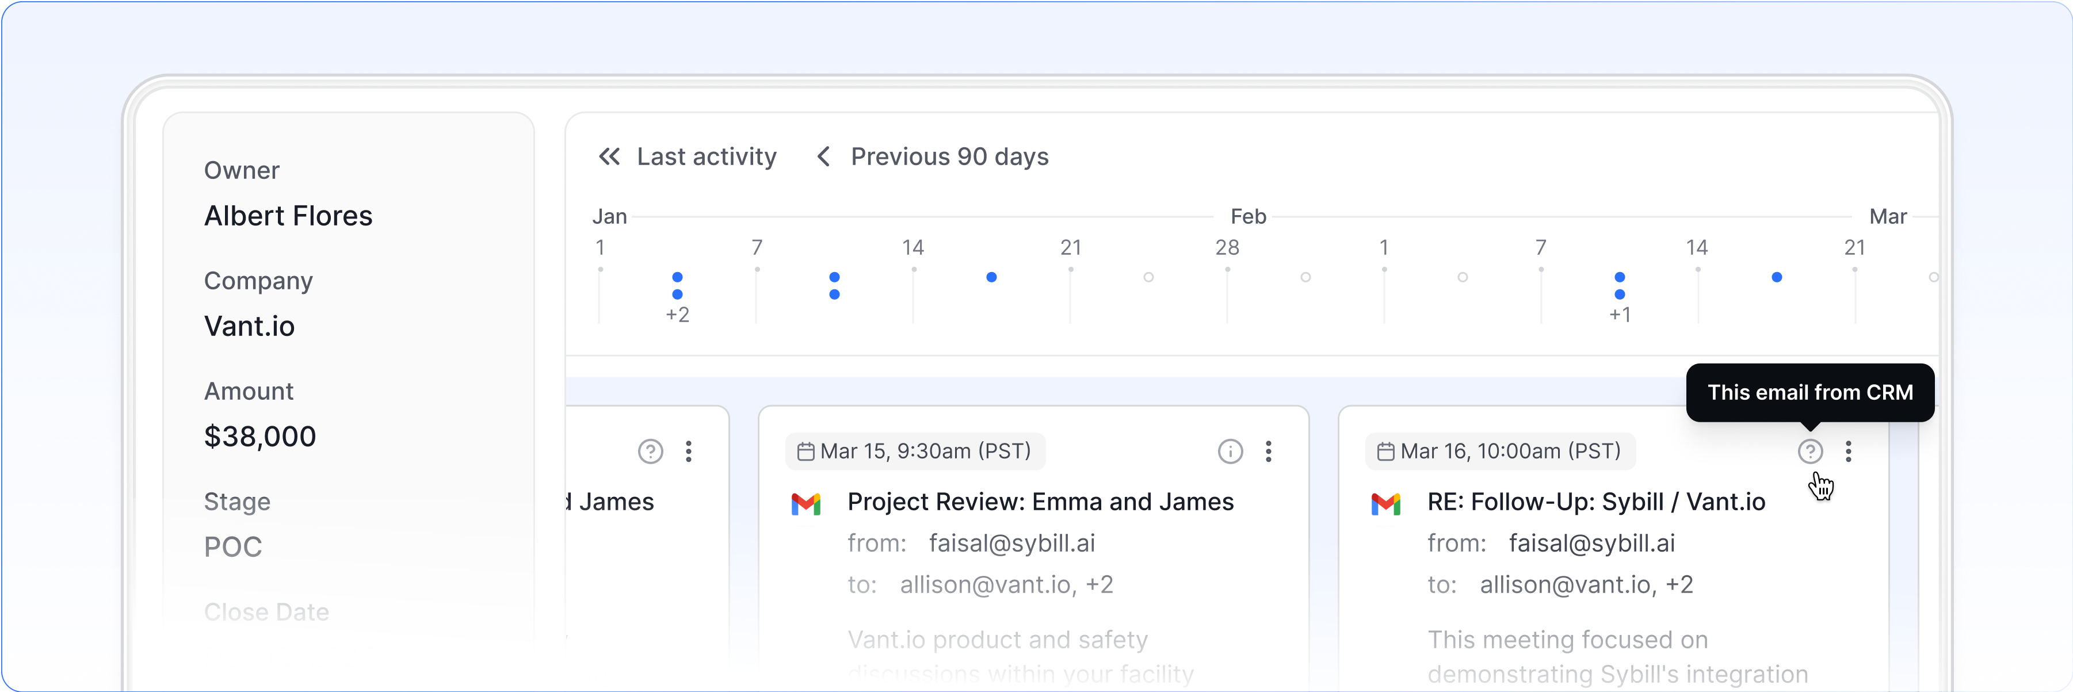Jump to Last activity
Image resolution: width=2073 pixels, height=692 pixels.
(706, 156)
